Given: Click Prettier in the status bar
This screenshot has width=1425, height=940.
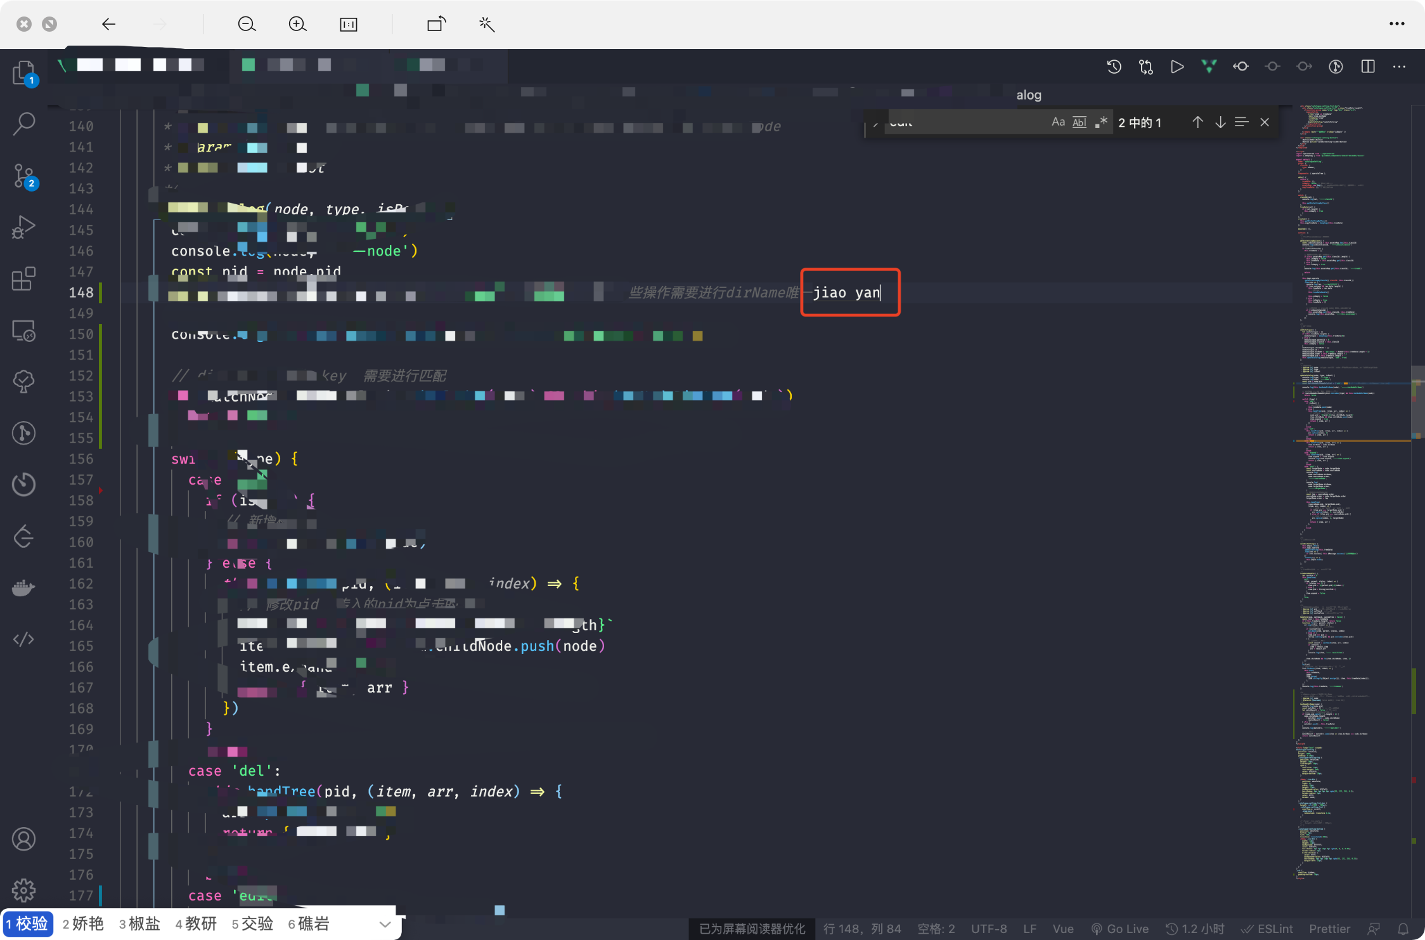Looking at the screenshot, I should (x=1329, y=929).
